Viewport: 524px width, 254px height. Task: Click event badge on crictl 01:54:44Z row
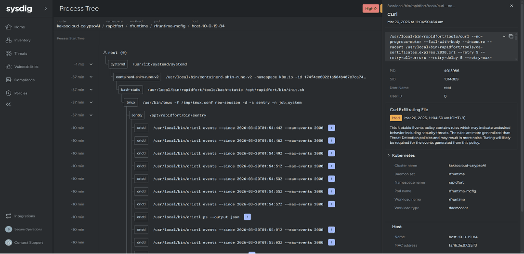click(x=331, y=128)
